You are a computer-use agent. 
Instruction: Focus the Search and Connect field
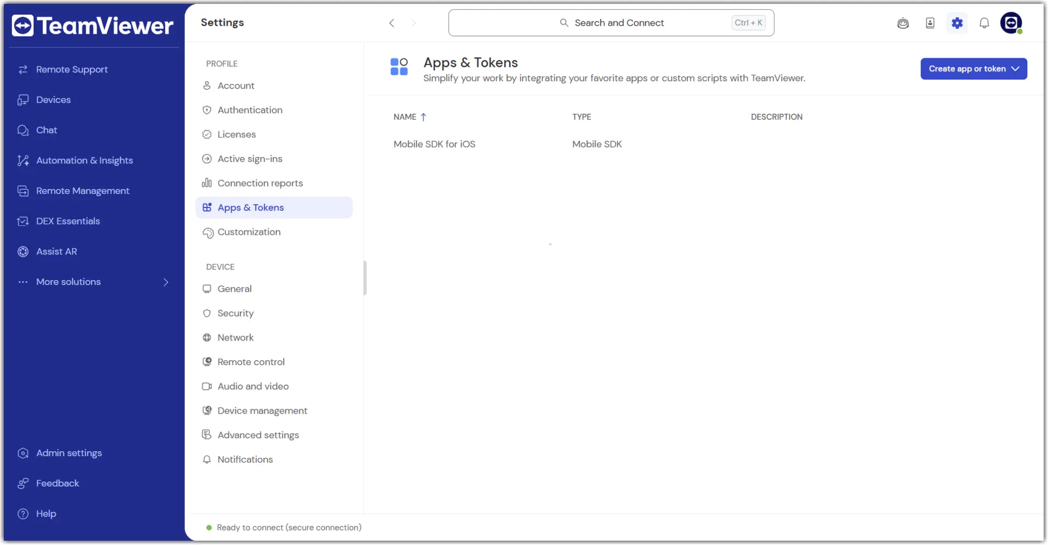[x=611, y=23]
